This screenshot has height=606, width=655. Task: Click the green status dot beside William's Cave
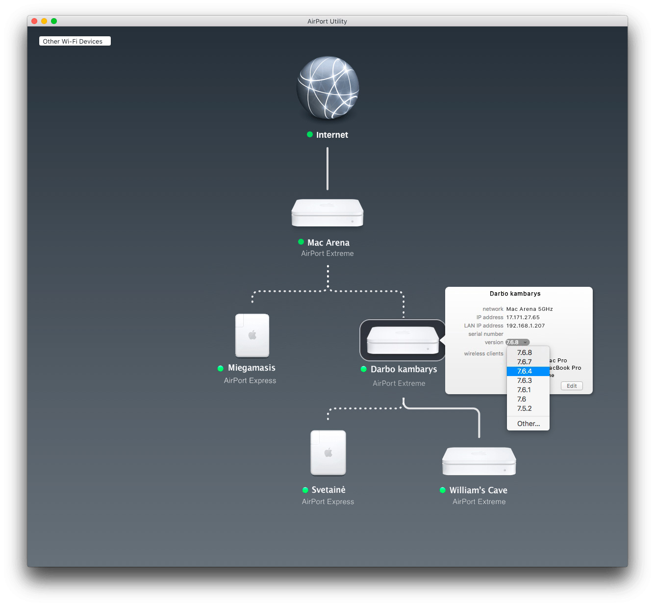click(443, 490)
